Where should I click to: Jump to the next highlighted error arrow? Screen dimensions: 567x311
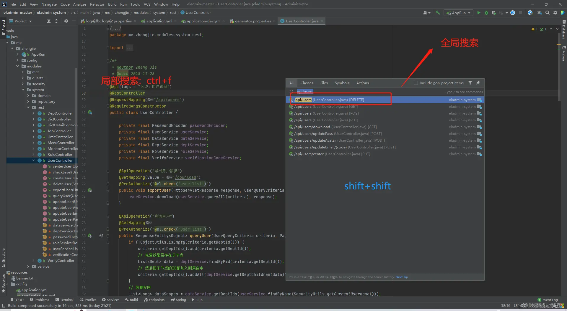tap(557, 29)
